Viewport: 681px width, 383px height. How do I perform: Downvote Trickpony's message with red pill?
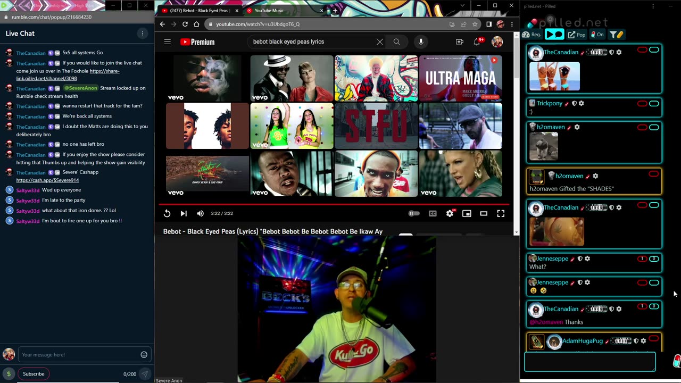tap(642, 104)
